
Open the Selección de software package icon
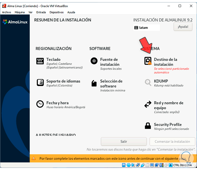(x=94, y=83)
